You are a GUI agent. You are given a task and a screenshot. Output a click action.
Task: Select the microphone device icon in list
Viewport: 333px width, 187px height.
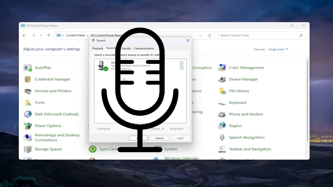coord(103,65)
